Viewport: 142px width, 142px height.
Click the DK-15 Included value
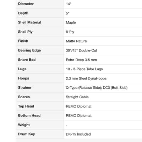78,134
